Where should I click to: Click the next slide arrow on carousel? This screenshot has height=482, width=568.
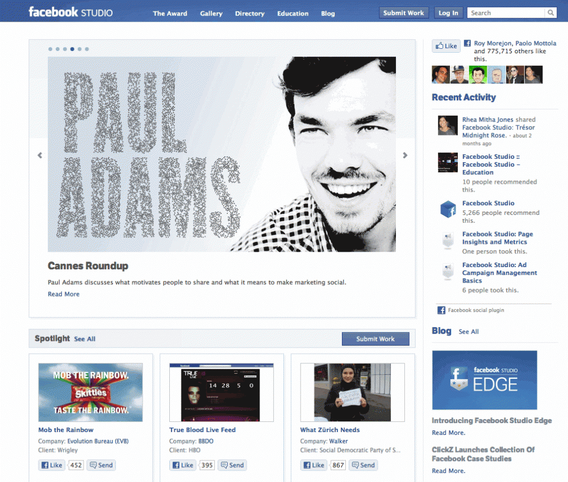coord(405,155)
